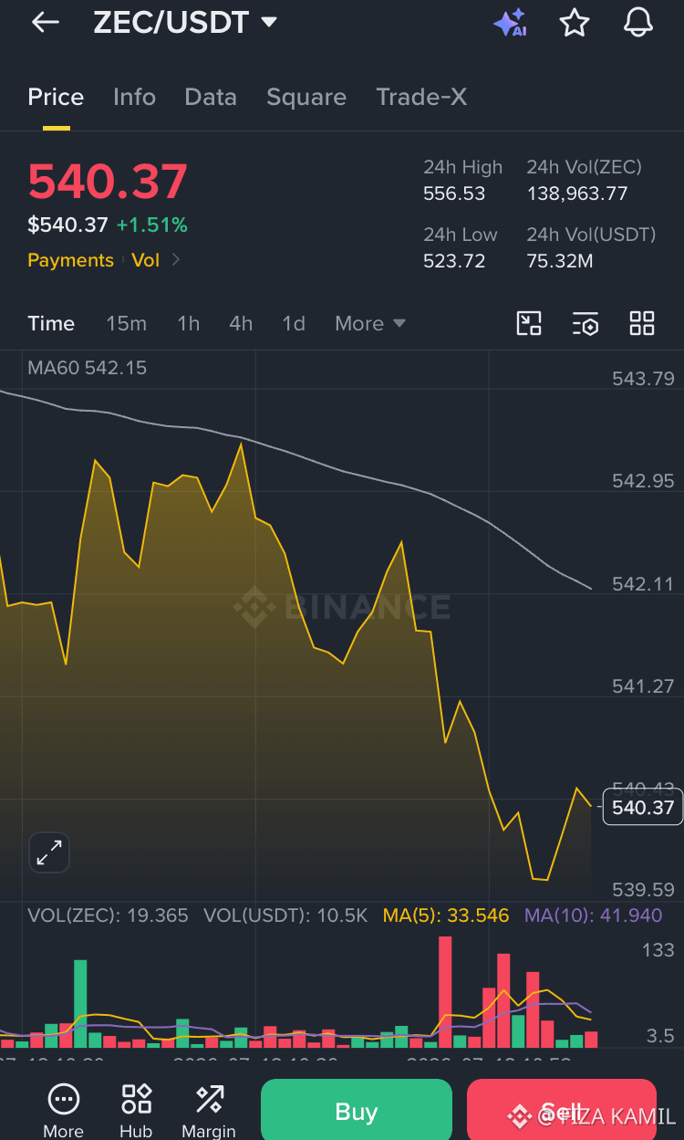This screenshot has height=1140, width=684.
Task: Switch to the Info tab
Action: click(x=134, y=97)
